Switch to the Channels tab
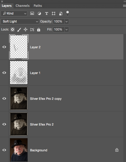The image size is (126, 162). pyautogui.click(x=22, y=6)
